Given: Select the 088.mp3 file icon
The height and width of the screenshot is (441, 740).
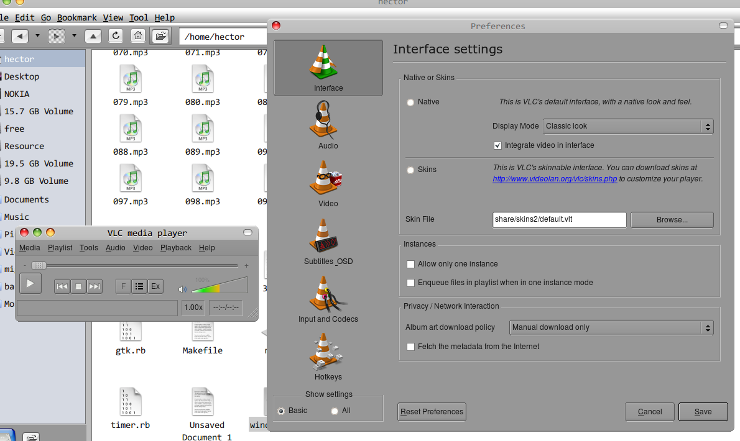Looking at the screenshot, I should click(131, 129).
